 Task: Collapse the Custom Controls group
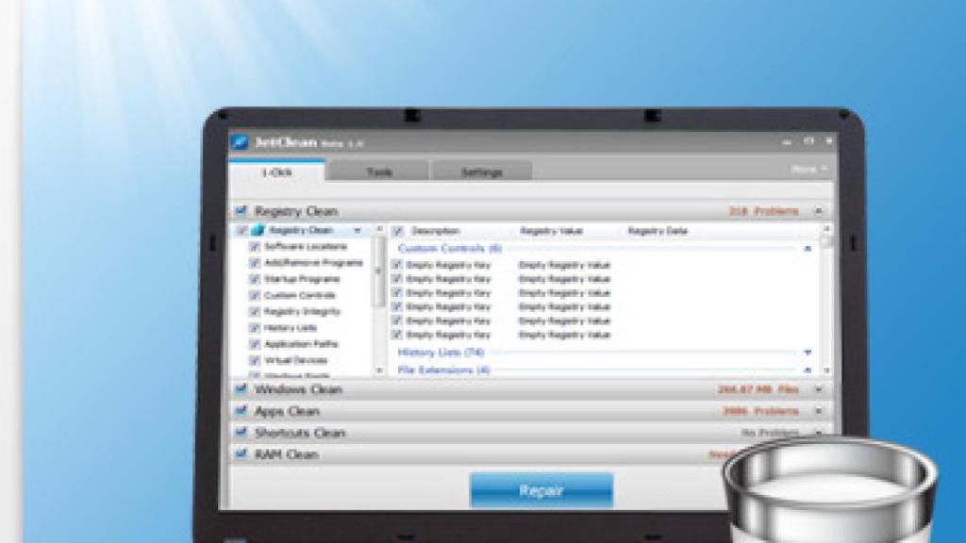[808, 249]
